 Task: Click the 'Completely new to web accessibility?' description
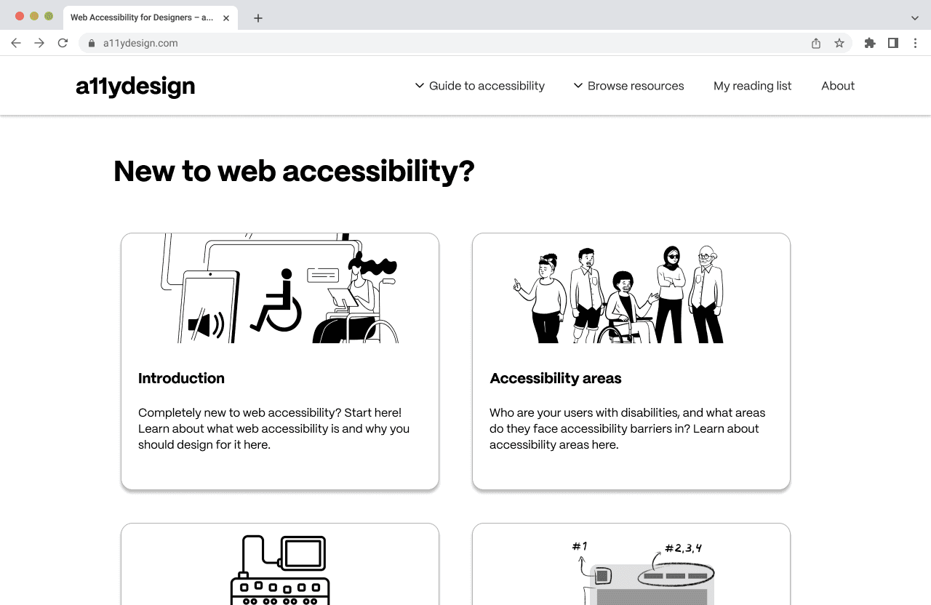tap(273, 429)
